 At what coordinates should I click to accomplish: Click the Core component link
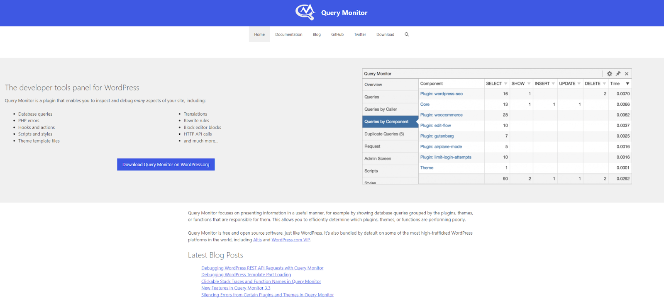click(425, 104)
